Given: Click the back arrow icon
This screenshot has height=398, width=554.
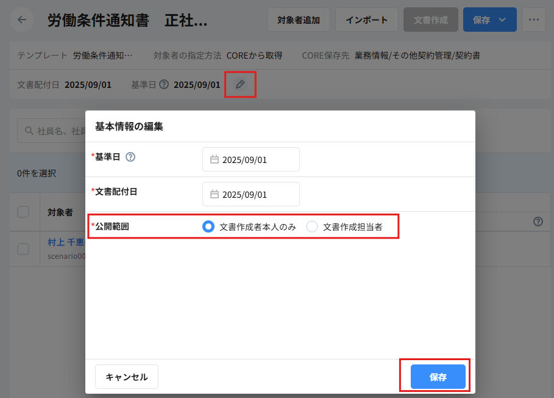Looking at the screenshot, I should [x=23, y=20].
